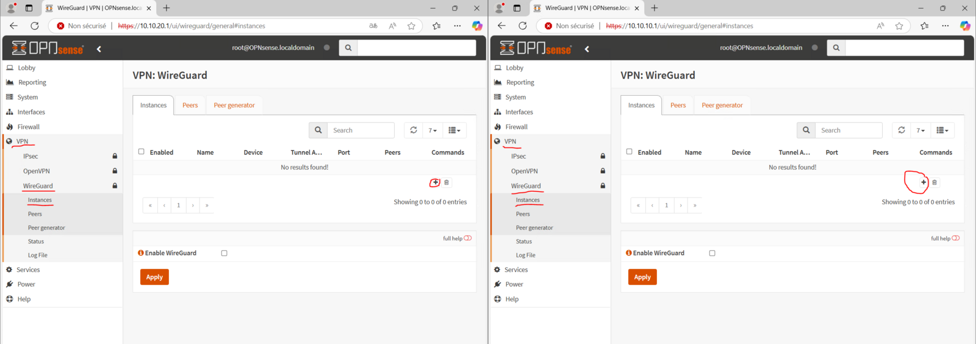Open Copilot in the right browser window
This screenshot has width=976, height=344.
(x=965, y=26)
